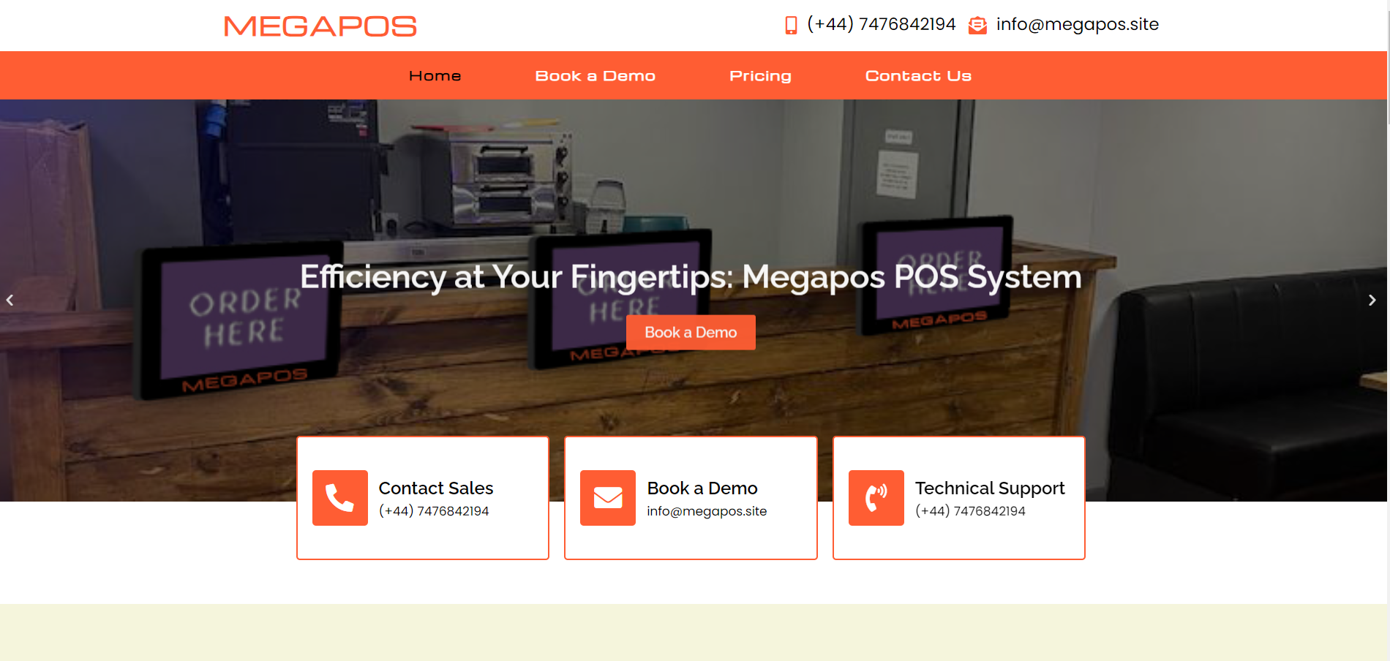
Task: Go to previous slide with left arrow
Action: pyautogui.click(x=10, y=300)
